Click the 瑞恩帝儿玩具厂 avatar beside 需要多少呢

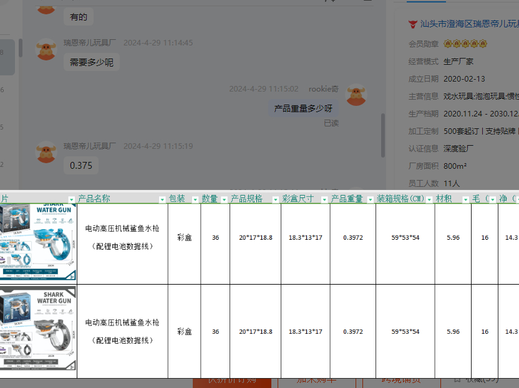[46, 49]
